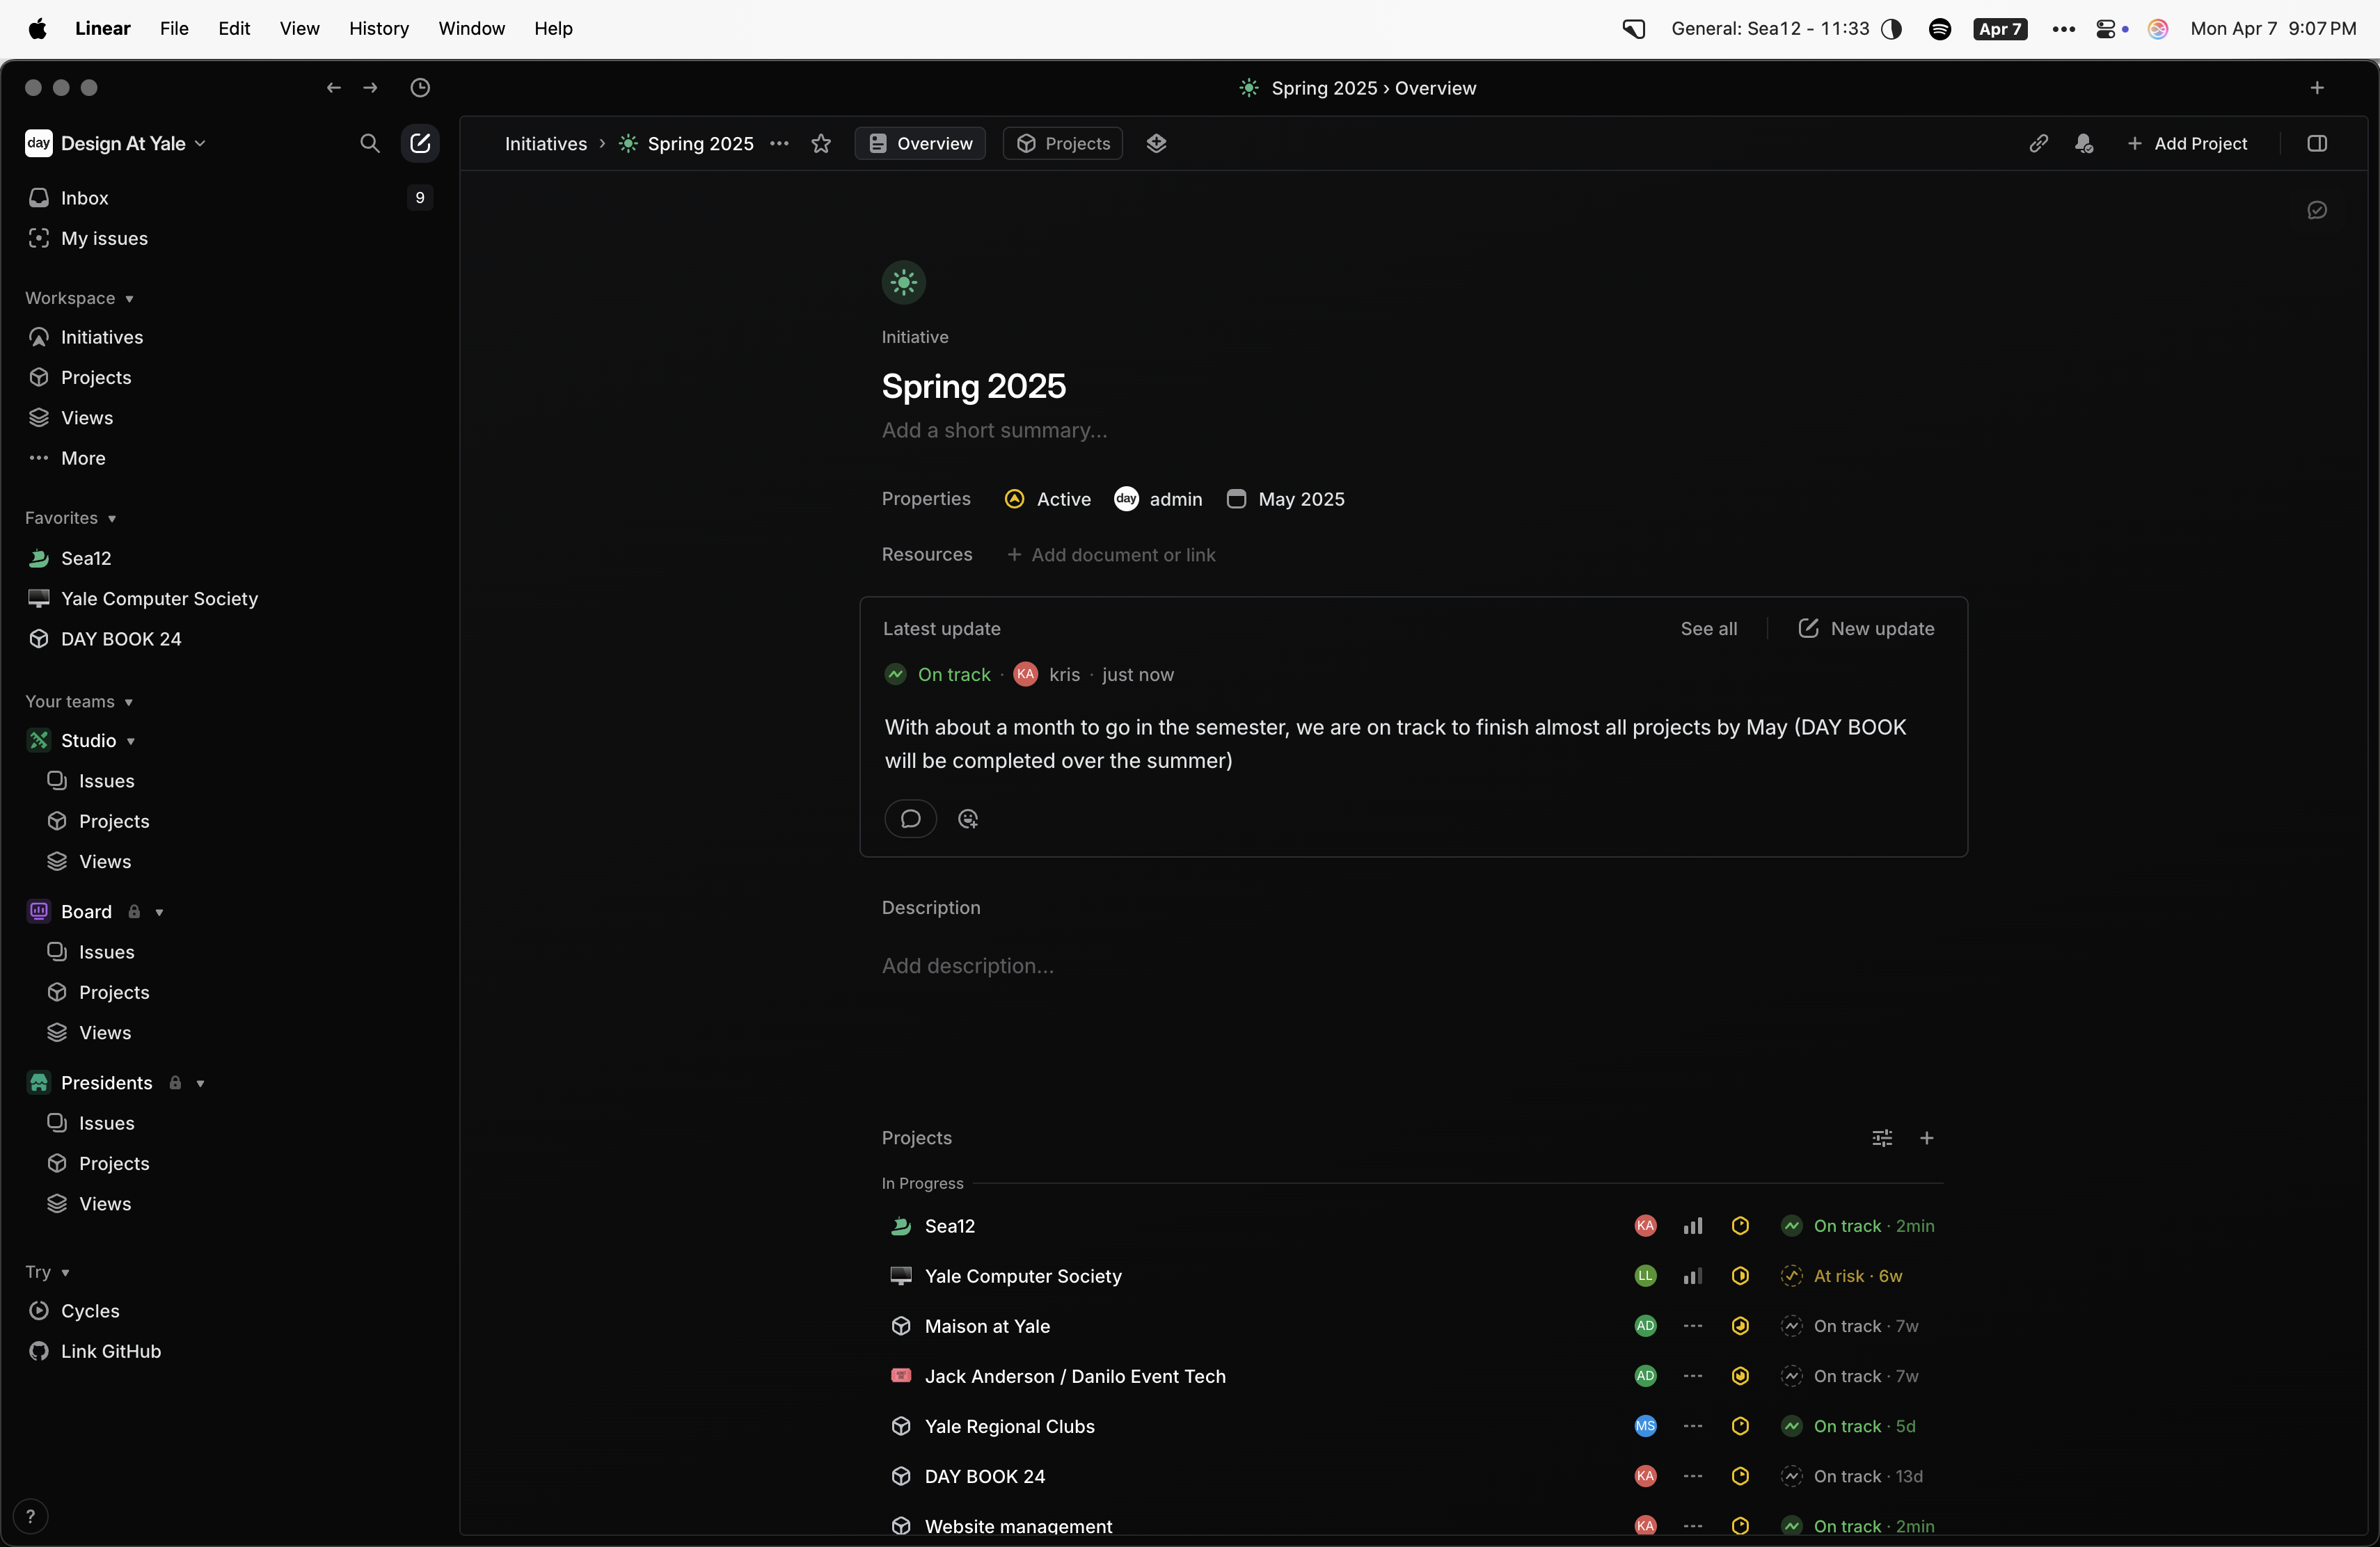Click Add a short summary field
2380x1547 pixels.
[x=994, y=430]
